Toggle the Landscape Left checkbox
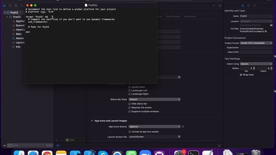 [129, 90]
